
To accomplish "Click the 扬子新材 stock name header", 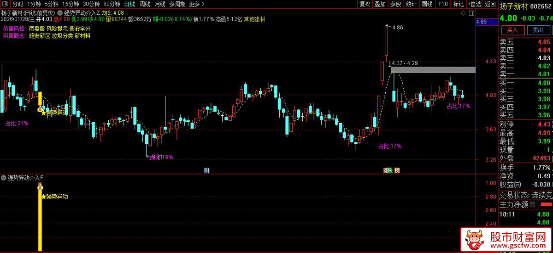I will tap(513, 6).
